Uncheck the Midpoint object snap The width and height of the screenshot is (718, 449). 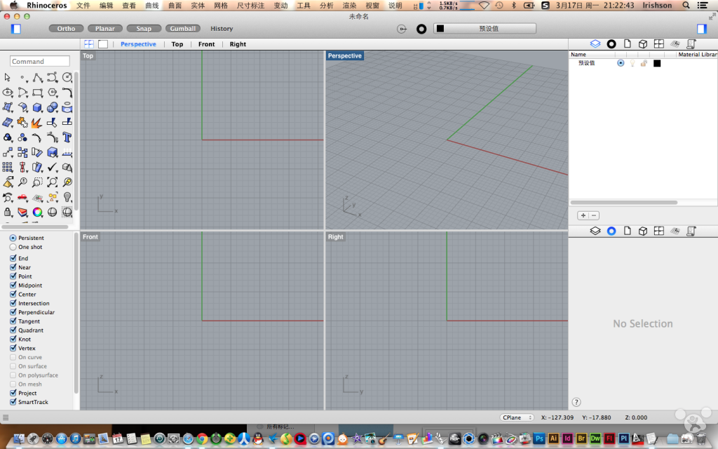[13, 286]
